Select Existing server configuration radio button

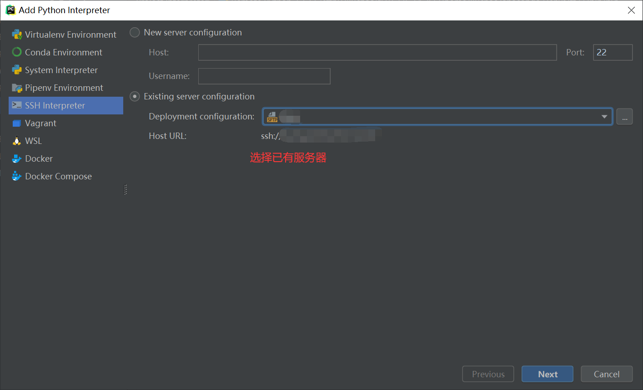[x=135, y=97]
